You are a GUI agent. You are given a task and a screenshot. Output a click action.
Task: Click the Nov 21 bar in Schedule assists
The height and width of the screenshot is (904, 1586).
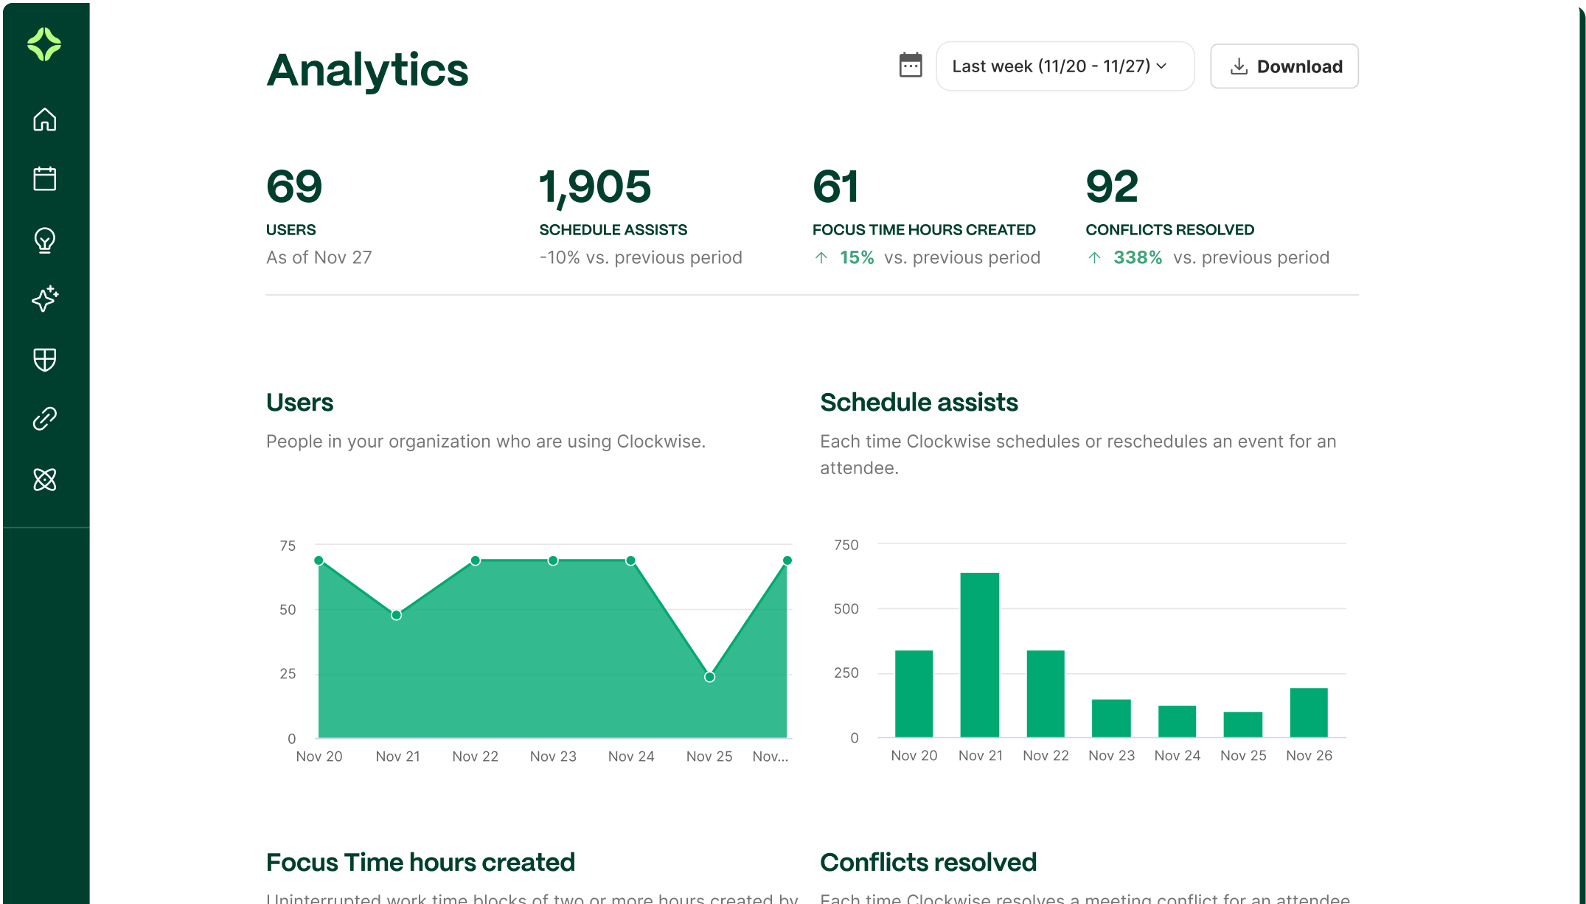[979, 655]
